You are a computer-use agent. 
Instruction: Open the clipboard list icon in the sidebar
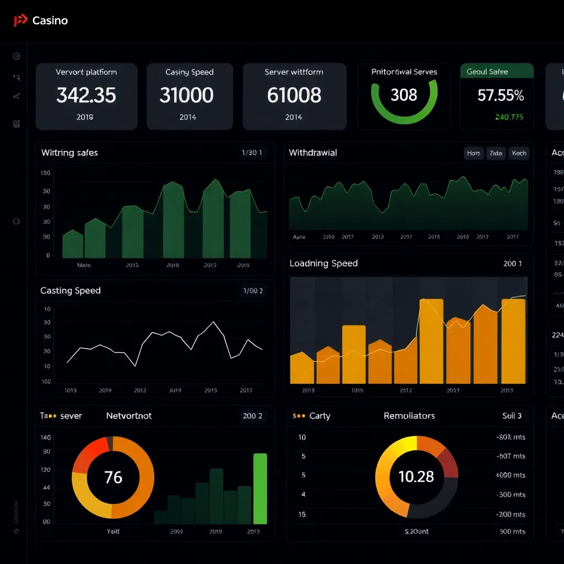pos(17,123)
